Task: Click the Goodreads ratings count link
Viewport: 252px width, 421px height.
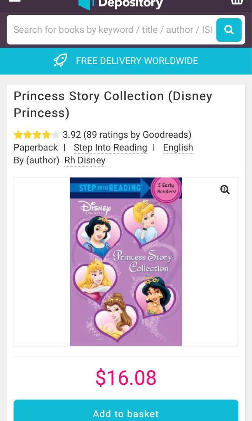Action: point(126,134)
